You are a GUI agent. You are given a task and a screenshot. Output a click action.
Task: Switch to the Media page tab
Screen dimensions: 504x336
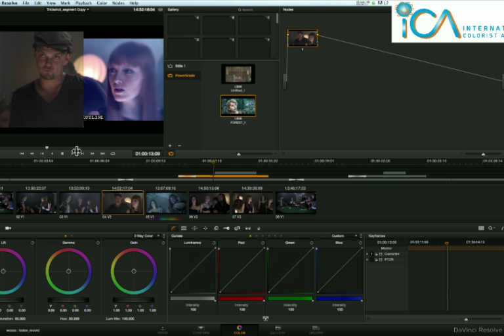(163, 330)
